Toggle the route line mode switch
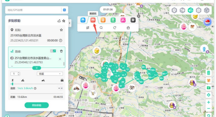This screenshot has width=216, height=117. [x=53, y=51]
